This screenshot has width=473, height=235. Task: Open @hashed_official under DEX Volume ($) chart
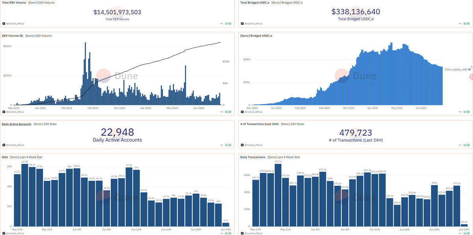[14, 112]
